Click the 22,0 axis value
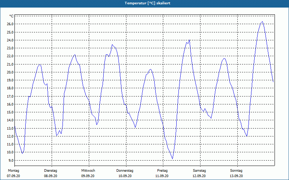The image size is (289, 180). (10, 56)
